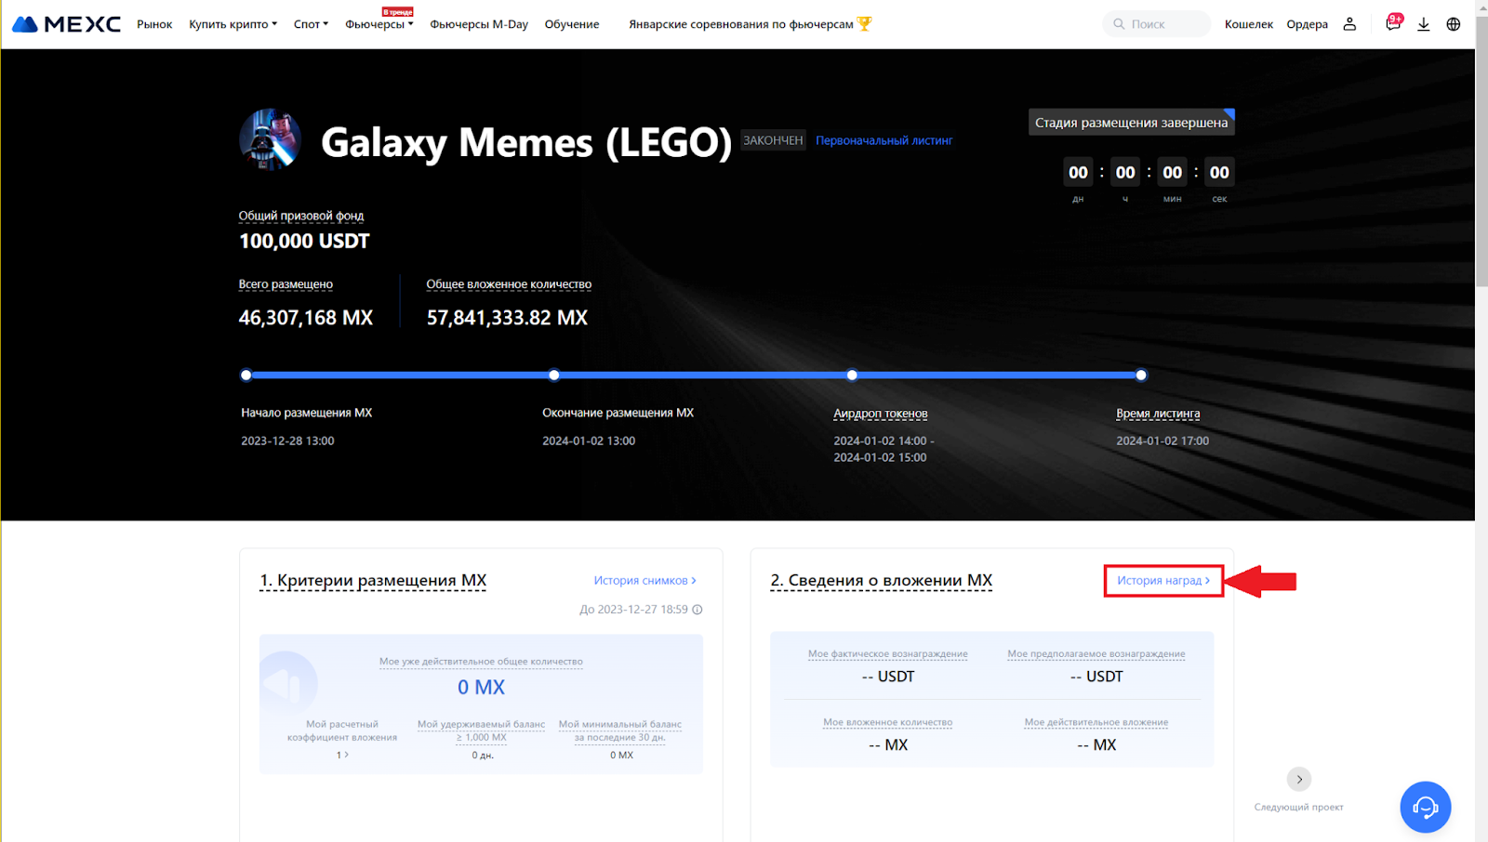Expand the Купить крипто dropdown

232,24
